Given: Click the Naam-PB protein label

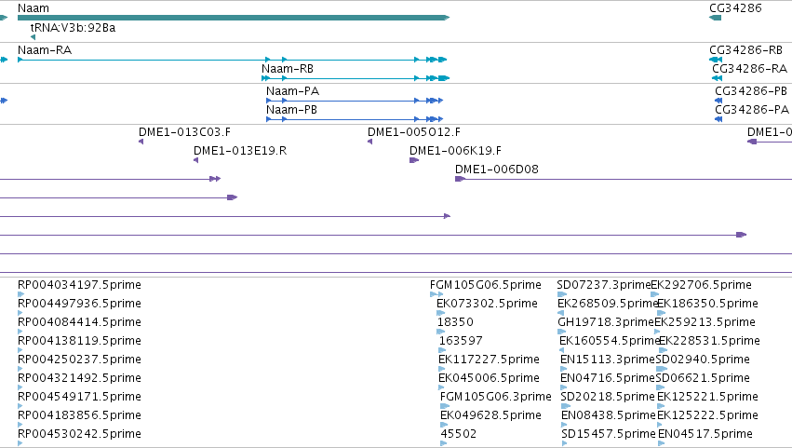Looking at the screenshot, I should pyautogui.click(x=292, y=110).
